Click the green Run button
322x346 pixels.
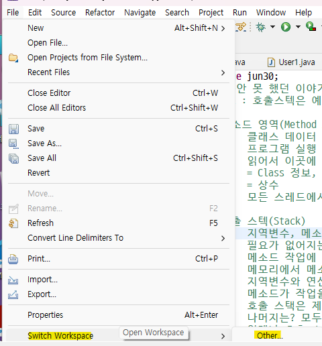pyautogui.click(x=286, y=27)
